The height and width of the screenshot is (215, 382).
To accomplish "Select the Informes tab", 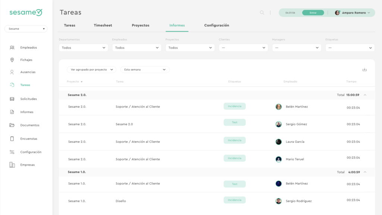I will 177,25.
